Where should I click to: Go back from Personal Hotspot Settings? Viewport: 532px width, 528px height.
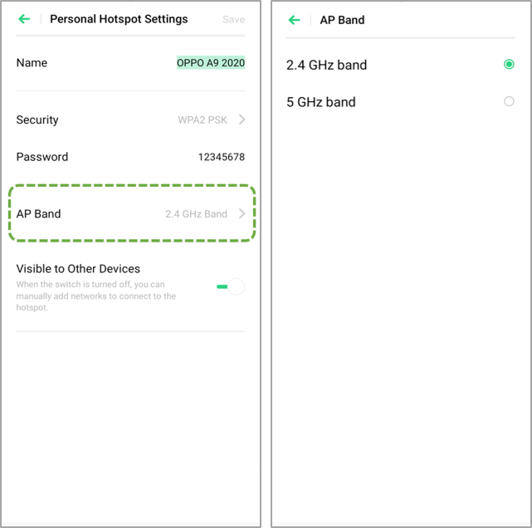coord(24,19)
